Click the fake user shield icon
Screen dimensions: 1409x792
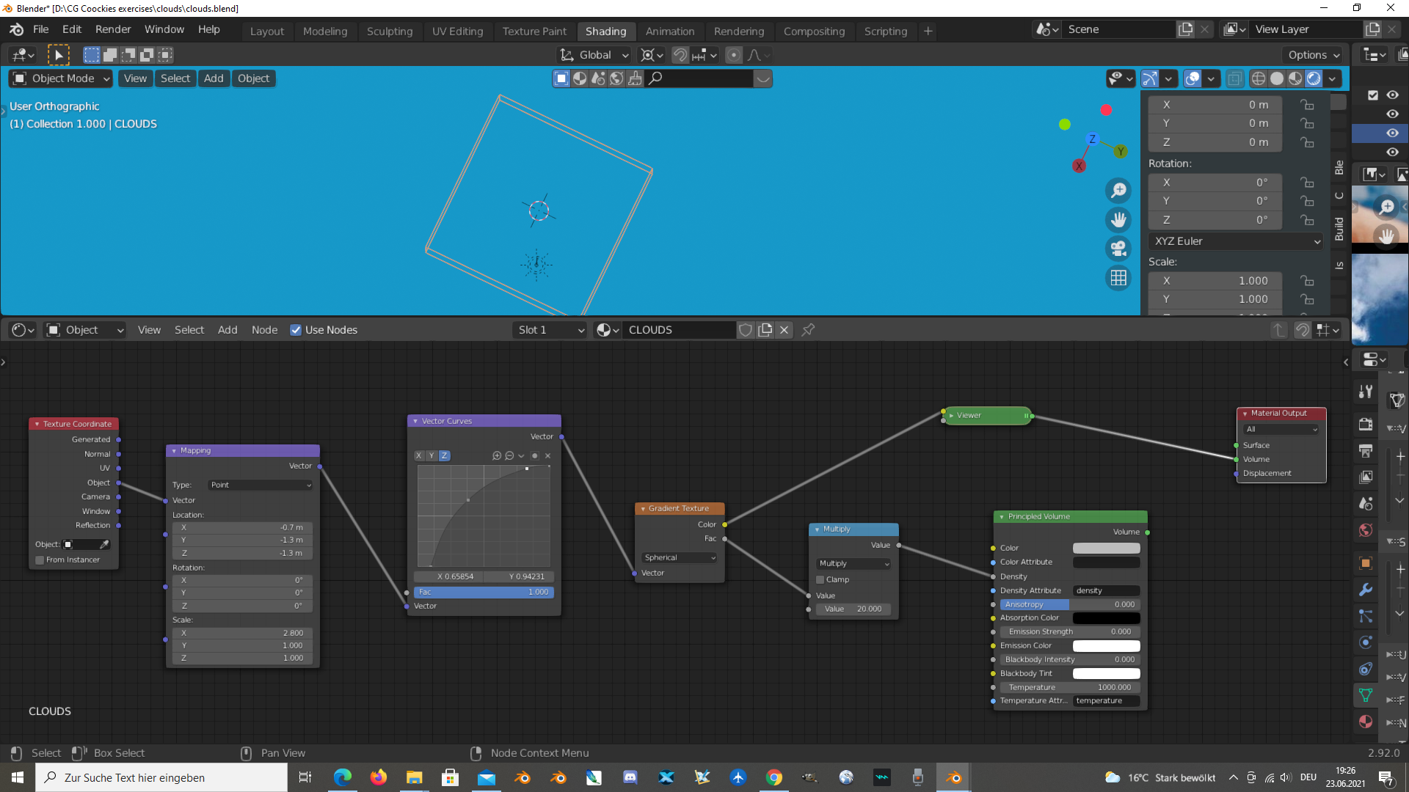[x=746, y=330]
